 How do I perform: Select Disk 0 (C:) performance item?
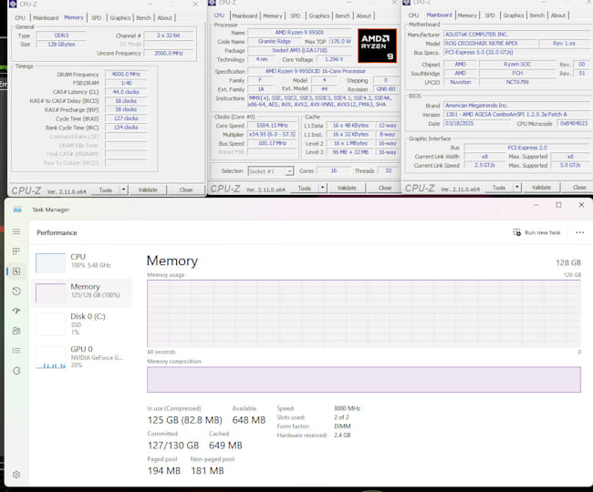82,324
